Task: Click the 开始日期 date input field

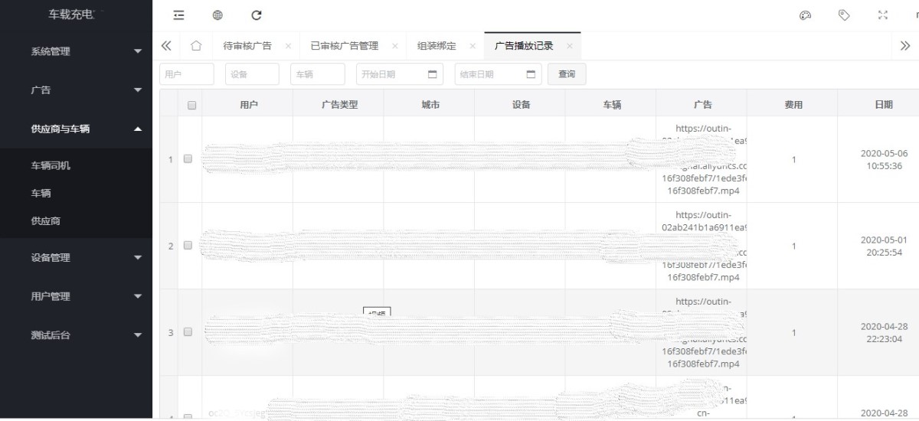Action: 391,74
